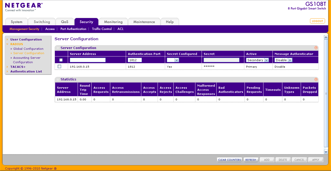Open Port Authentication submenu
Screen dimensions: 331x171
pos(73,29)
